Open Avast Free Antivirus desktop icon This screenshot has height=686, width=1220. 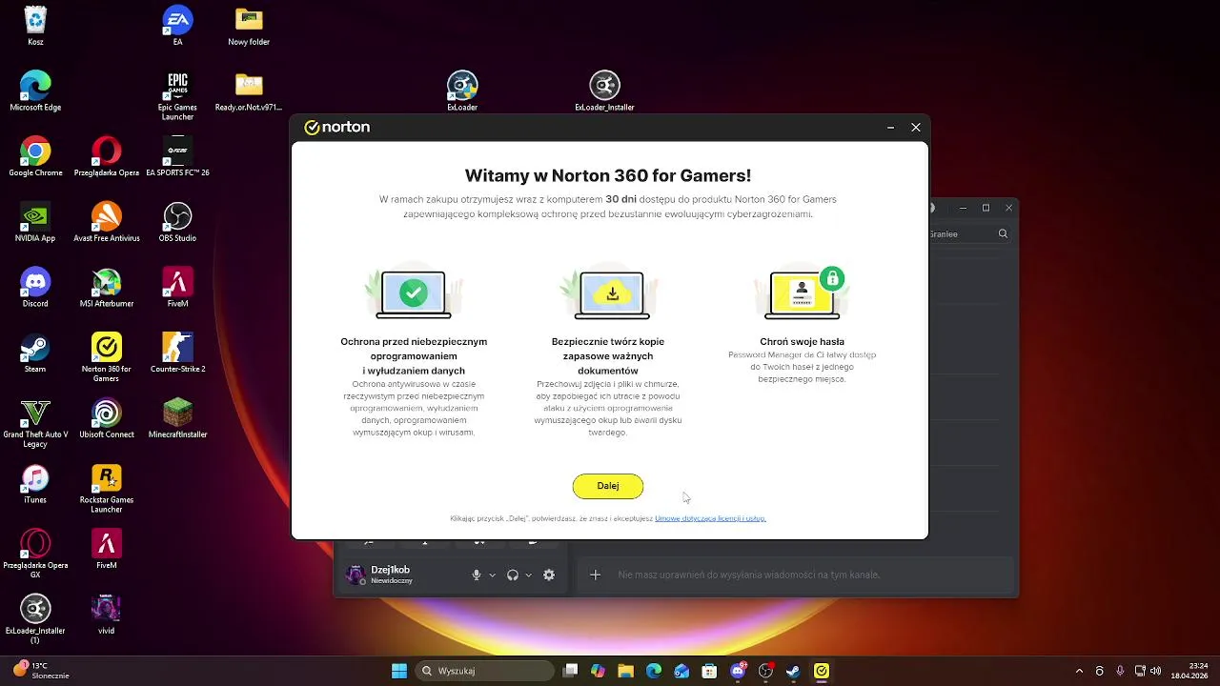[107, 223]
